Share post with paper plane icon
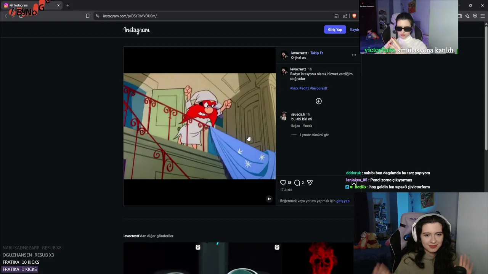The height and width of the screenshot is (274, 488). pyautogui.click(x=310, y=183)
